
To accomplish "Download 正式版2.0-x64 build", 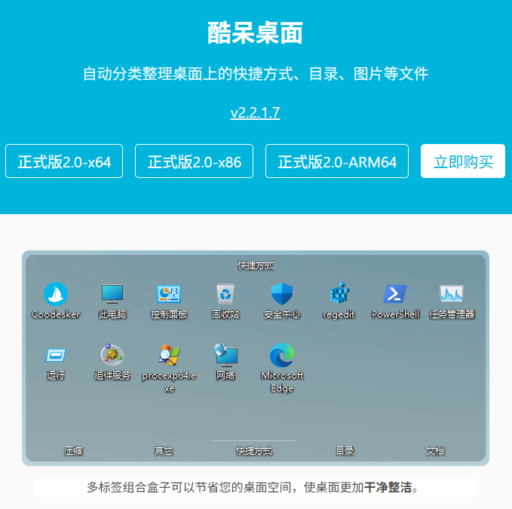I will pos(64,161).
